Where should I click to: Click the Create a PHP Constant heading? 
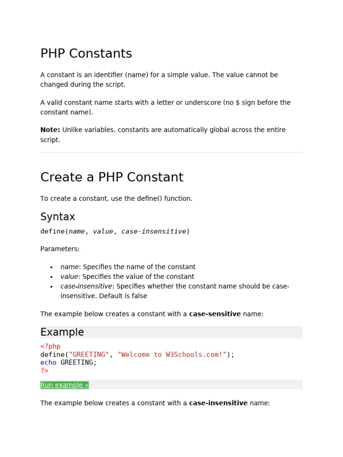pos(112,177)
